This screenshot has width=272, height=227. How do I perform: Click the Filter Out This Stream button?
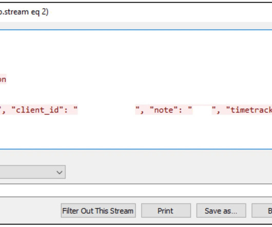click(98, 211)
